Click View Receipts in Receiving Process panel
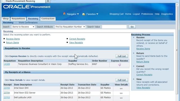The width and height of the screenshot is (180, 101). coord(143,88)
